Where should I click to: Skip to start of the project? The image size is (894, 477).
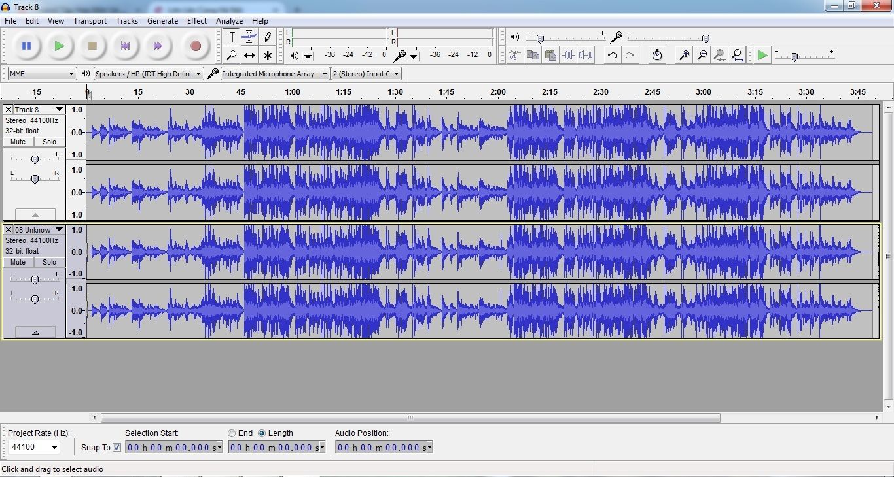coord(125,46)
